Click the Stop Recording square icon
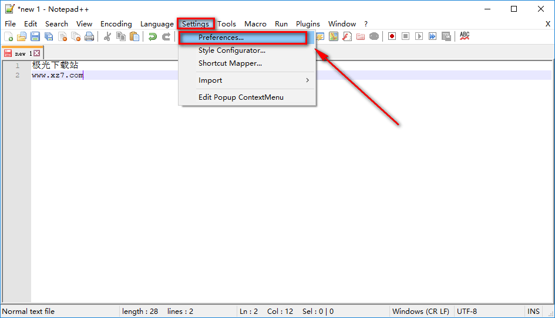 tap(406, 36)
